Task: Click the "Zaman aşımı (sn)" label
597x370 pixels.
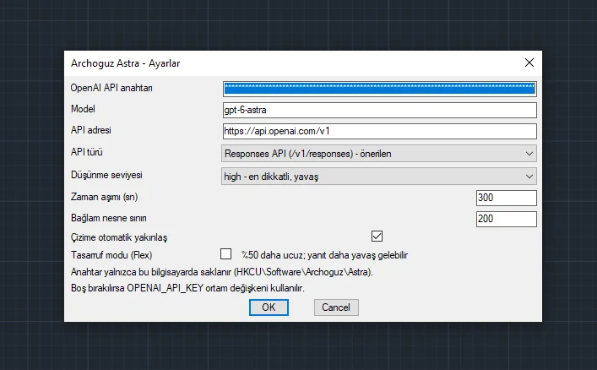Action: click(x=105, y=197)
